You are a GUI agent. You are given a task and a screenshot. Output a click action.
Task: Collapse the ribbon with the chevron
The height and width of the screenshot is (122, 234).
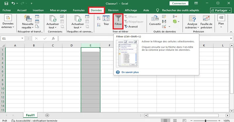231,32
